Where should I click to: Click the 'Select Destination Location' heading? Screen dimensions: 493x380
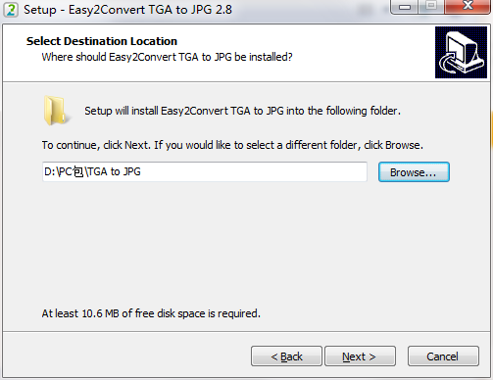[102, 41]
